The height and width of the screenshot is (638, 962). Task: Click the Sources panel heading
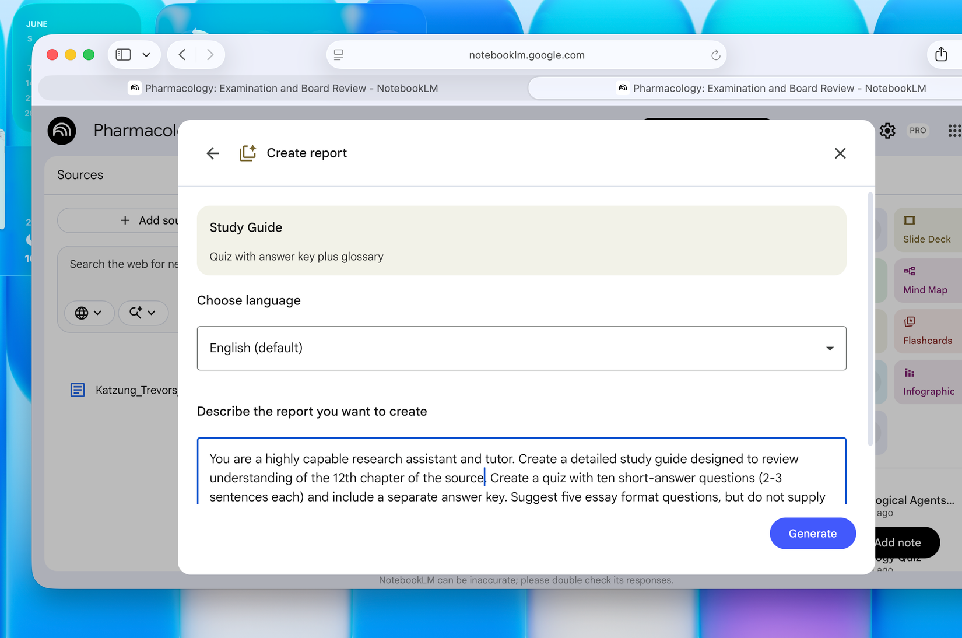80,175
